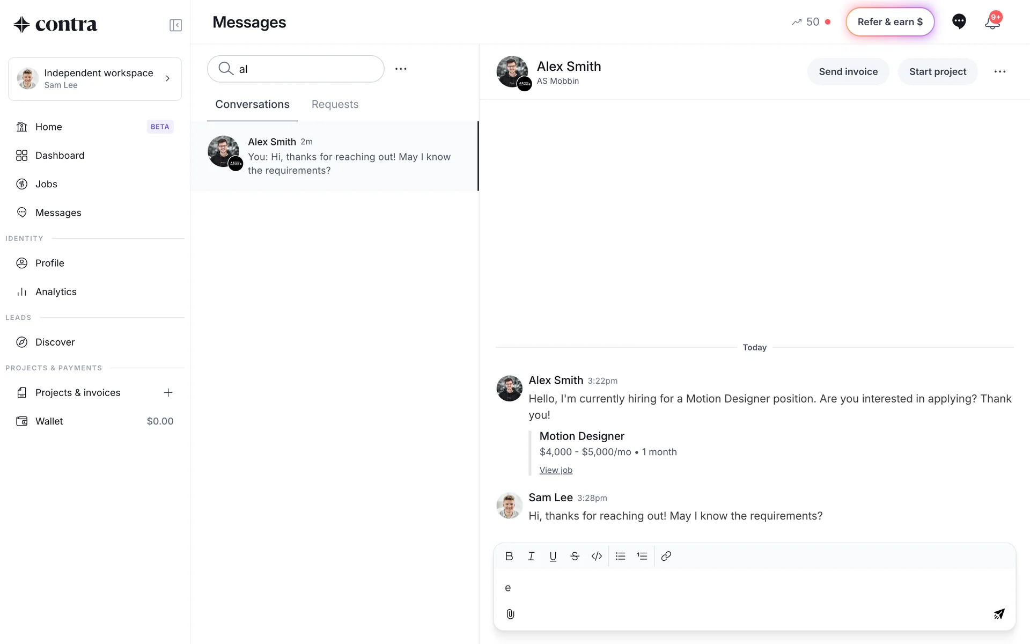Open conversation options three-dot menu

999,72
